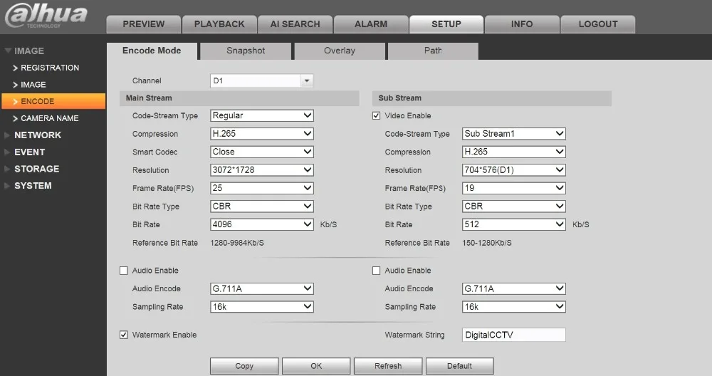Select the SETUP tab
The image size is (712, 376).
click(x=446, y=24)
